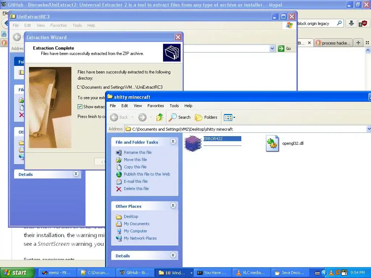
Task: Open Help menu in UniExtractRC3 window
Action: [x=91, y=25]
